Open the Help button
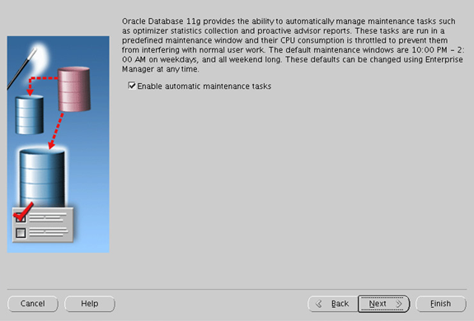Screen dimensions: 474x321 [90, 304]
